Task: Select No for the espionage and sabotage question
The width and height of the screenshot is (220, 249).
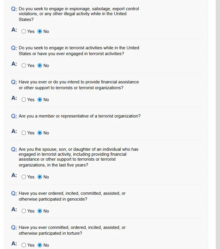Action: pos(40,31)
